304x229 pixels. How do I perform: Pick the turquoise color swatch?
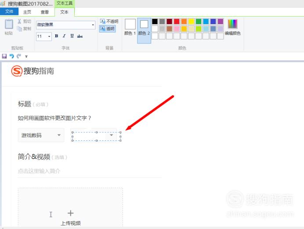pyautogui.click(x=206, y=21)
